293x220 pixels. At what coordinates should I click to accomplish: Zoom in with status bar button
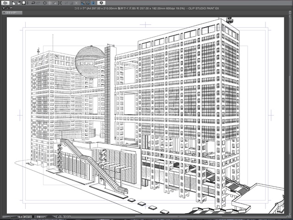pos(29,217)
